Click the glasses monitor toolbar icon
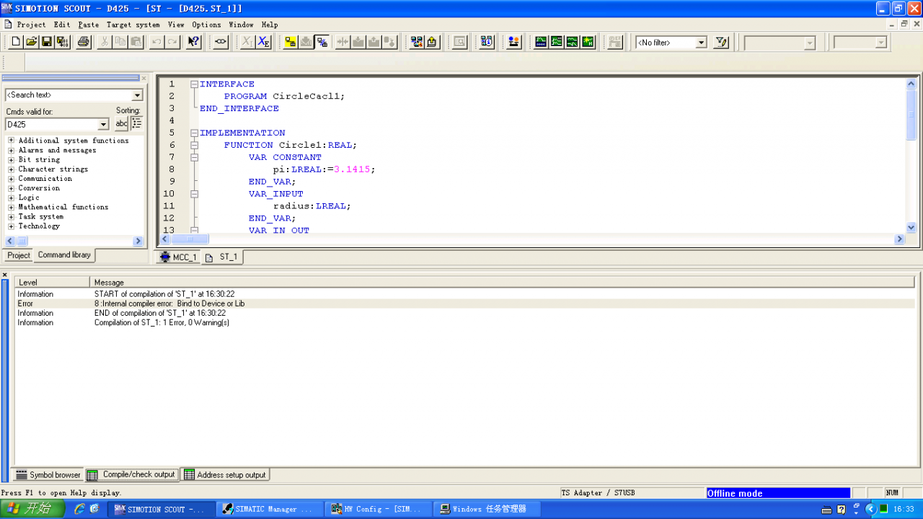923x519 pixels. (x=221, y=42)
